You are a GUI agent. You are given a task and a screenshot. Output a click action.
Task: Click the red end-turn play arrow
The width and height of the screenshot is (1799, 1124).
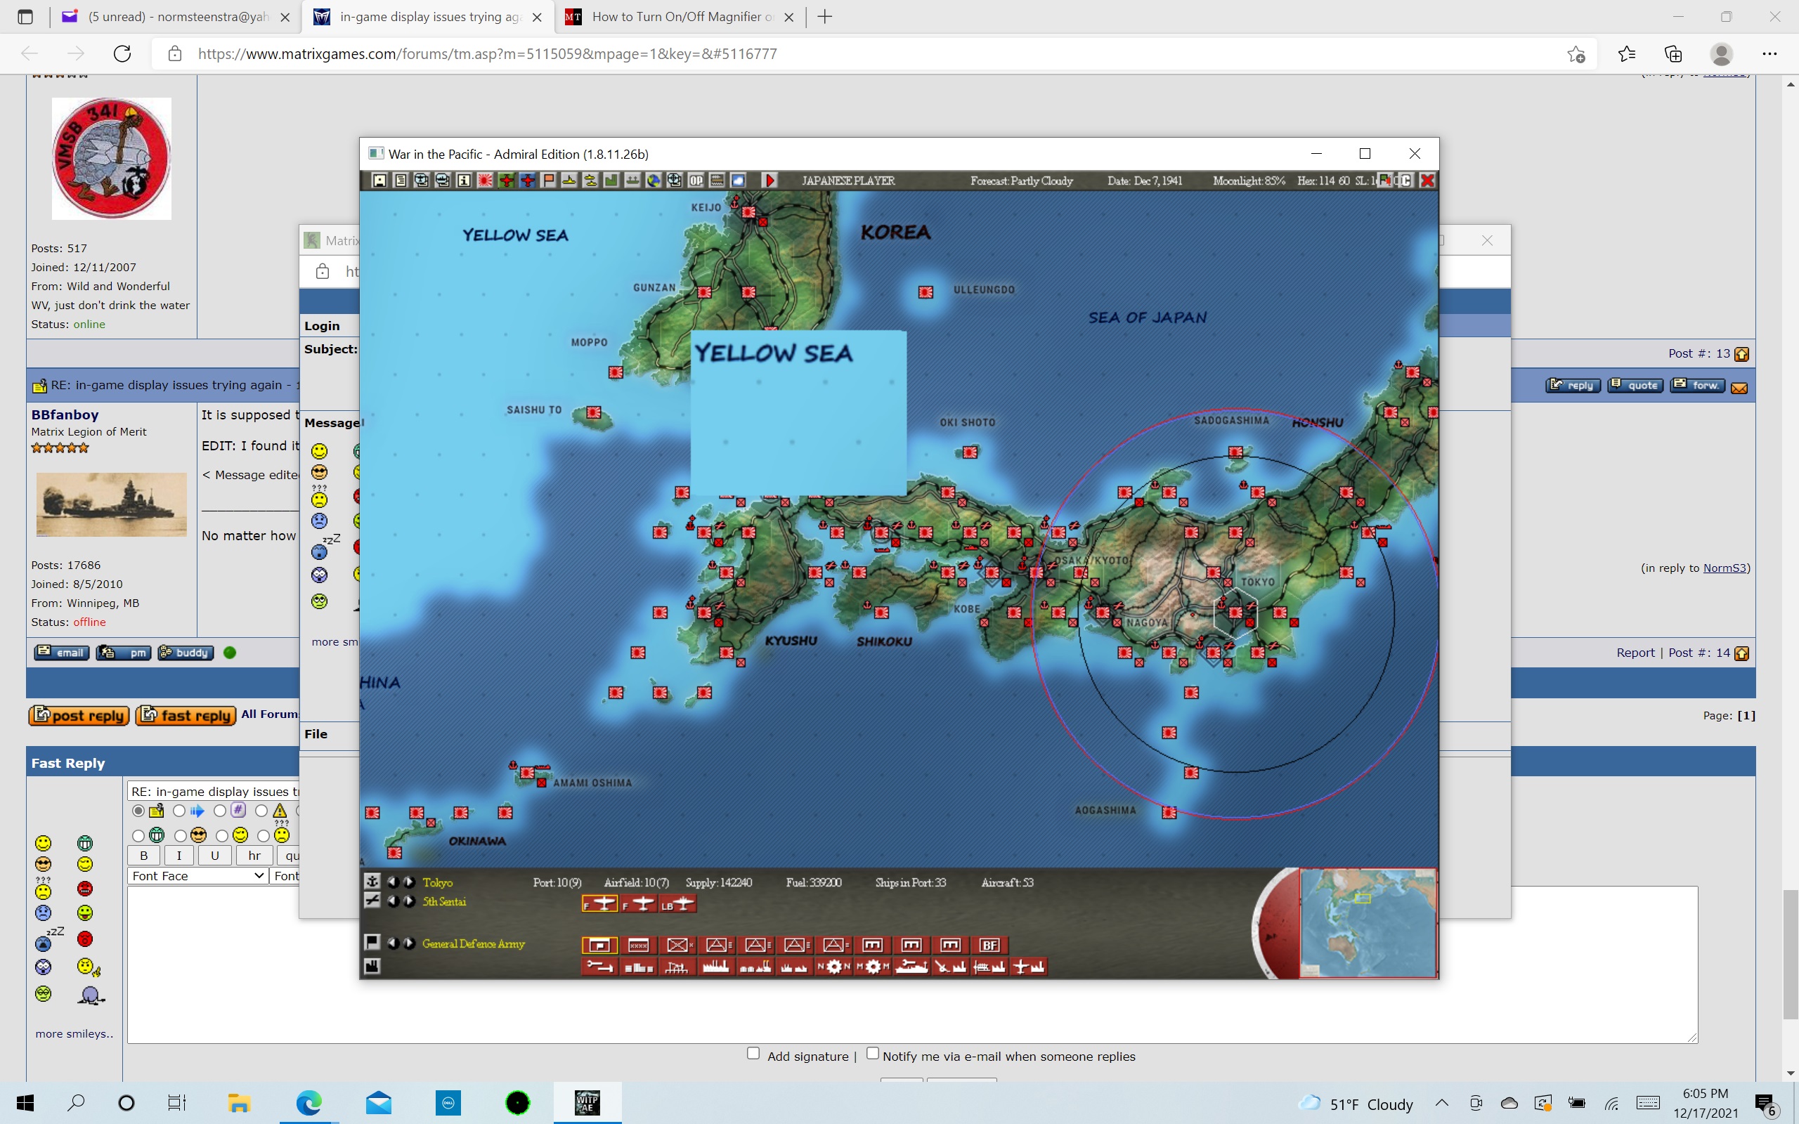click(770, 181)
